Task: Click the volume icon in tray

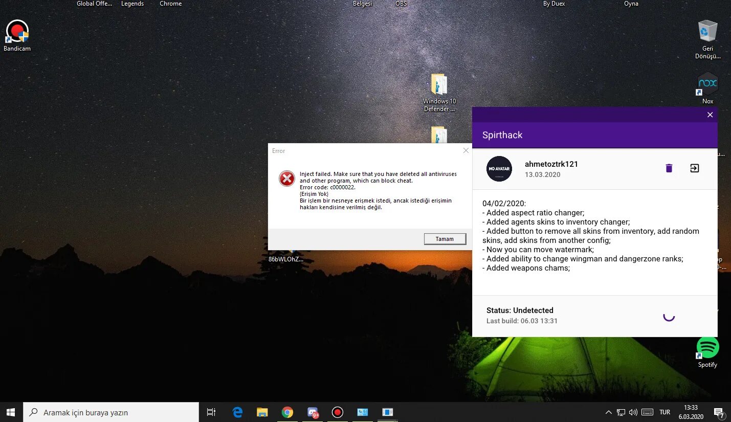Action: (633, 412)
